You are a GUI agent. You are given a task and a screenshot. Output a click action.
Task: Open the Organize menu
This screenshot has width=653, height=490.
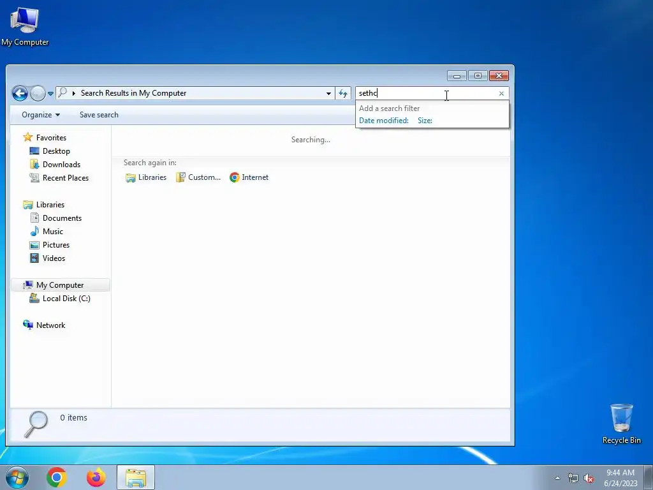pyautogui.click(x=41, y=115)
